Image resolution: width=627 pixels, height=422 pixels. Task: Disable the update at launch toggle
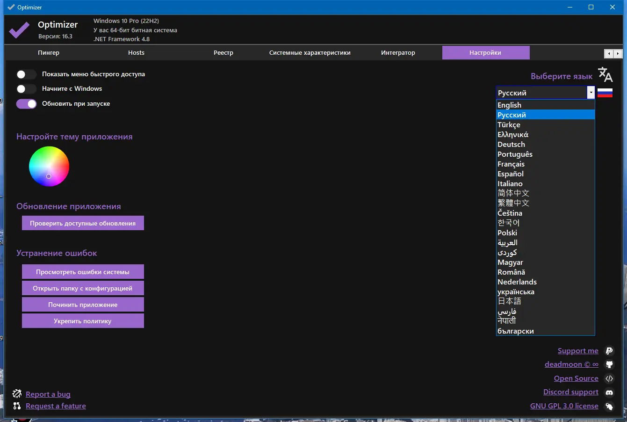(26, 104)
